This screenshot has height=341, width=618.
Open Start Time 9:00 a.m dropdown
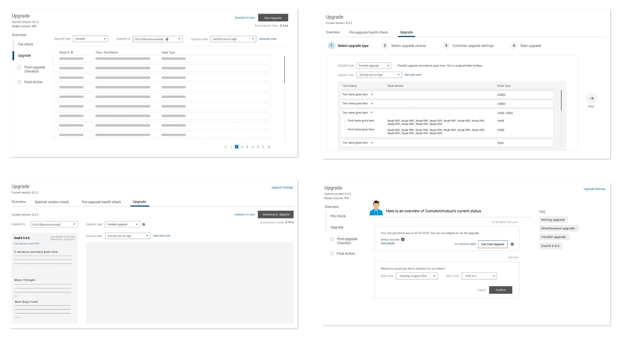point(479,276)
